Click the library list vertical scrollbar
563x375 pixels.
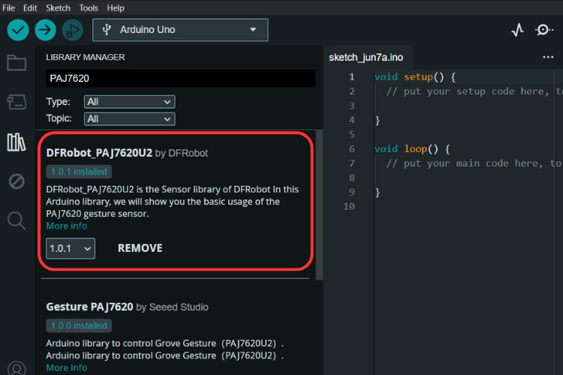pos(319,205)
